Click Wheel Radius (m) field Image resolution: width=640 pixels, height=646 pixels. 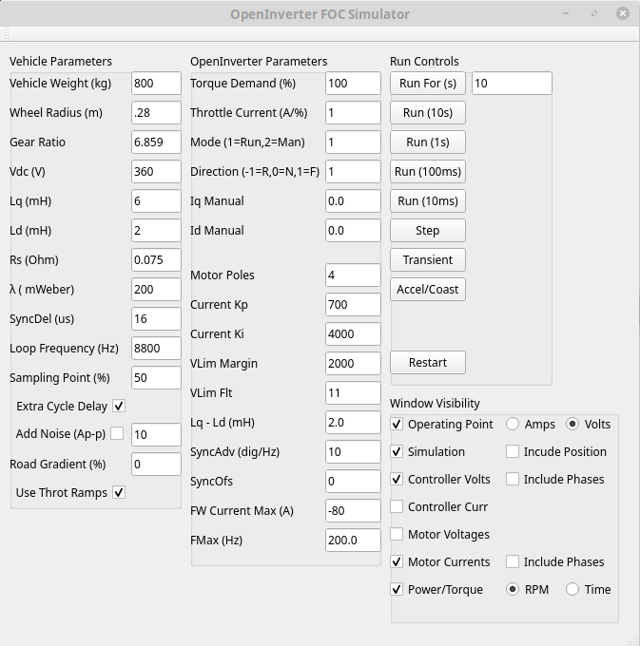(156, 112)
